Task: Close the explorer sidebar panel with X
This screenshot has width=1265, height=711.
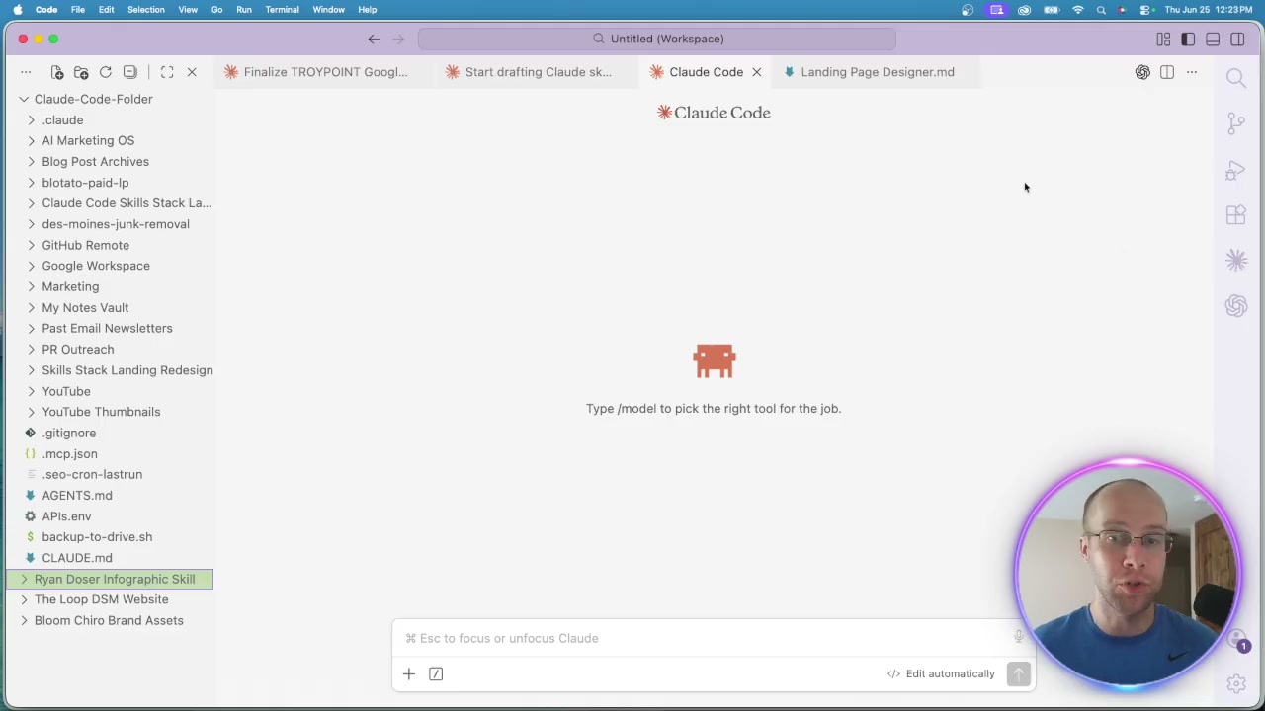Action: point(192,72)
